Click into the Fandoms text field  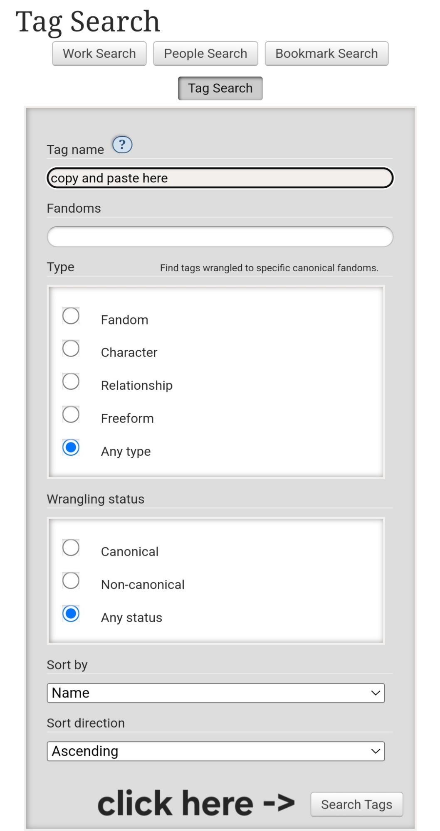(x=220, y=237)
